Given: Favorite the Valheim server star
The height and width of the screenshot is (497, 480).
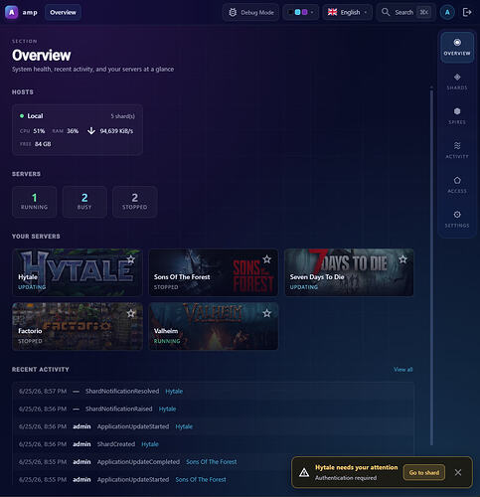Looking at the screenshot, I should pyautogui.click(x=267, y=313).
